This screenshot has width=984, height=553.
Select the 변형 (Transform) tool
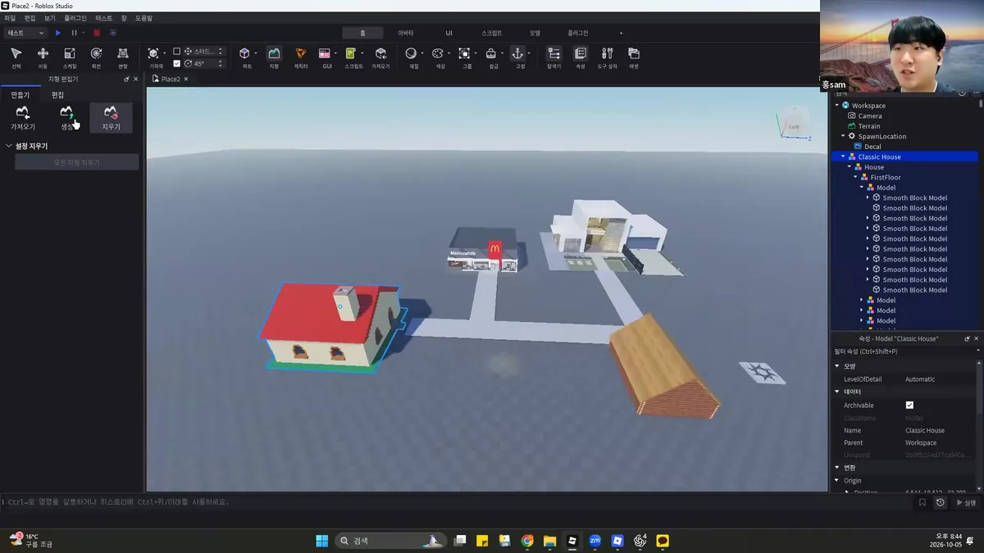coord(123,57)
